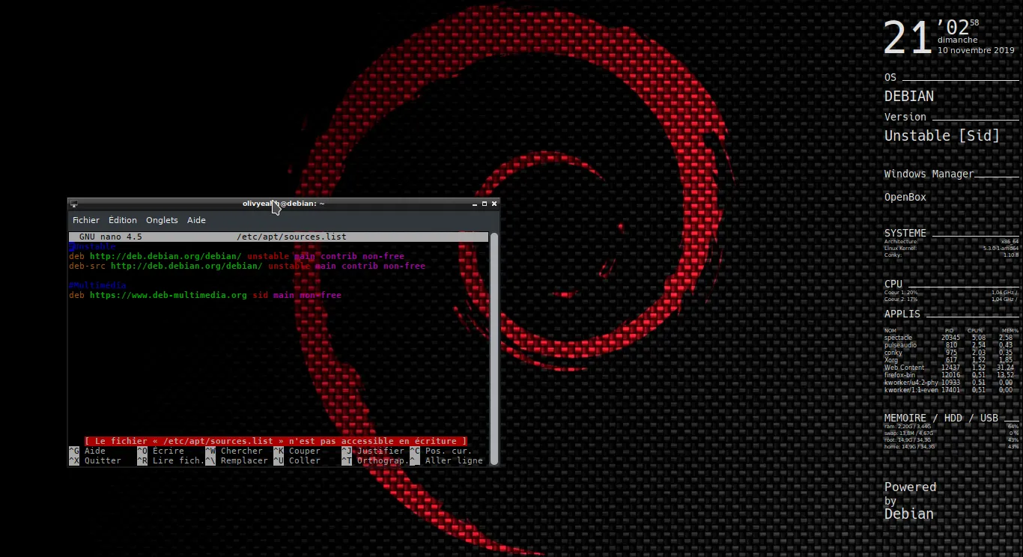Click the 'pulseaudio' process row
Image resolution: width=1023 pixels, height=557 pixels.
pos(948,345)
